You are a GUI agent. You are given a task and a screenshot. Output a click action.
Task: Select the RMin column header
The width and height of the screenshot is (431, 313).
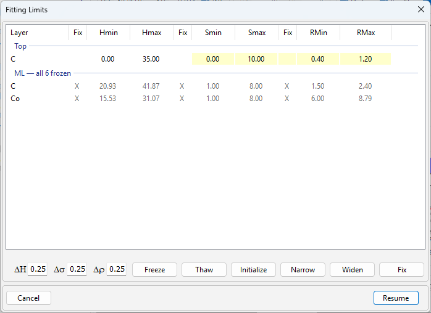pyautogui.click(x=318, y=33)
